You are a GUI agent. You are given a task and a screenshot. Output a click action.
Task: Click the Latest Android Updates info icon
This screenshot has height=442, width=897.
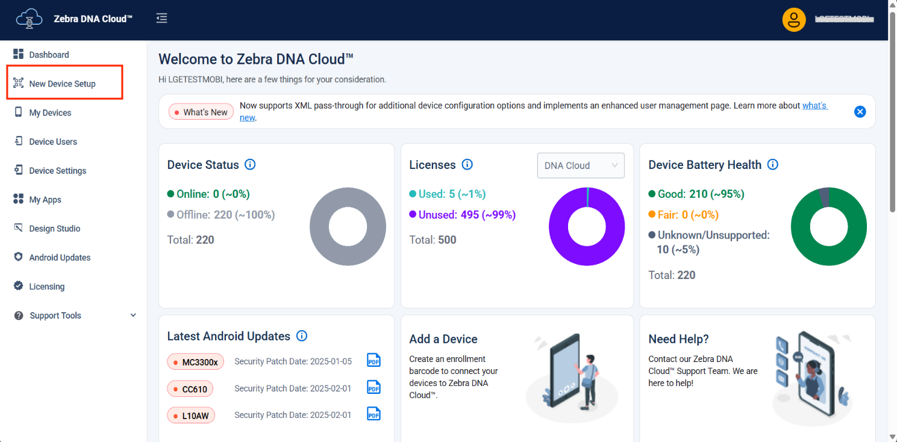pyautogui.click(x=302, y=336)
